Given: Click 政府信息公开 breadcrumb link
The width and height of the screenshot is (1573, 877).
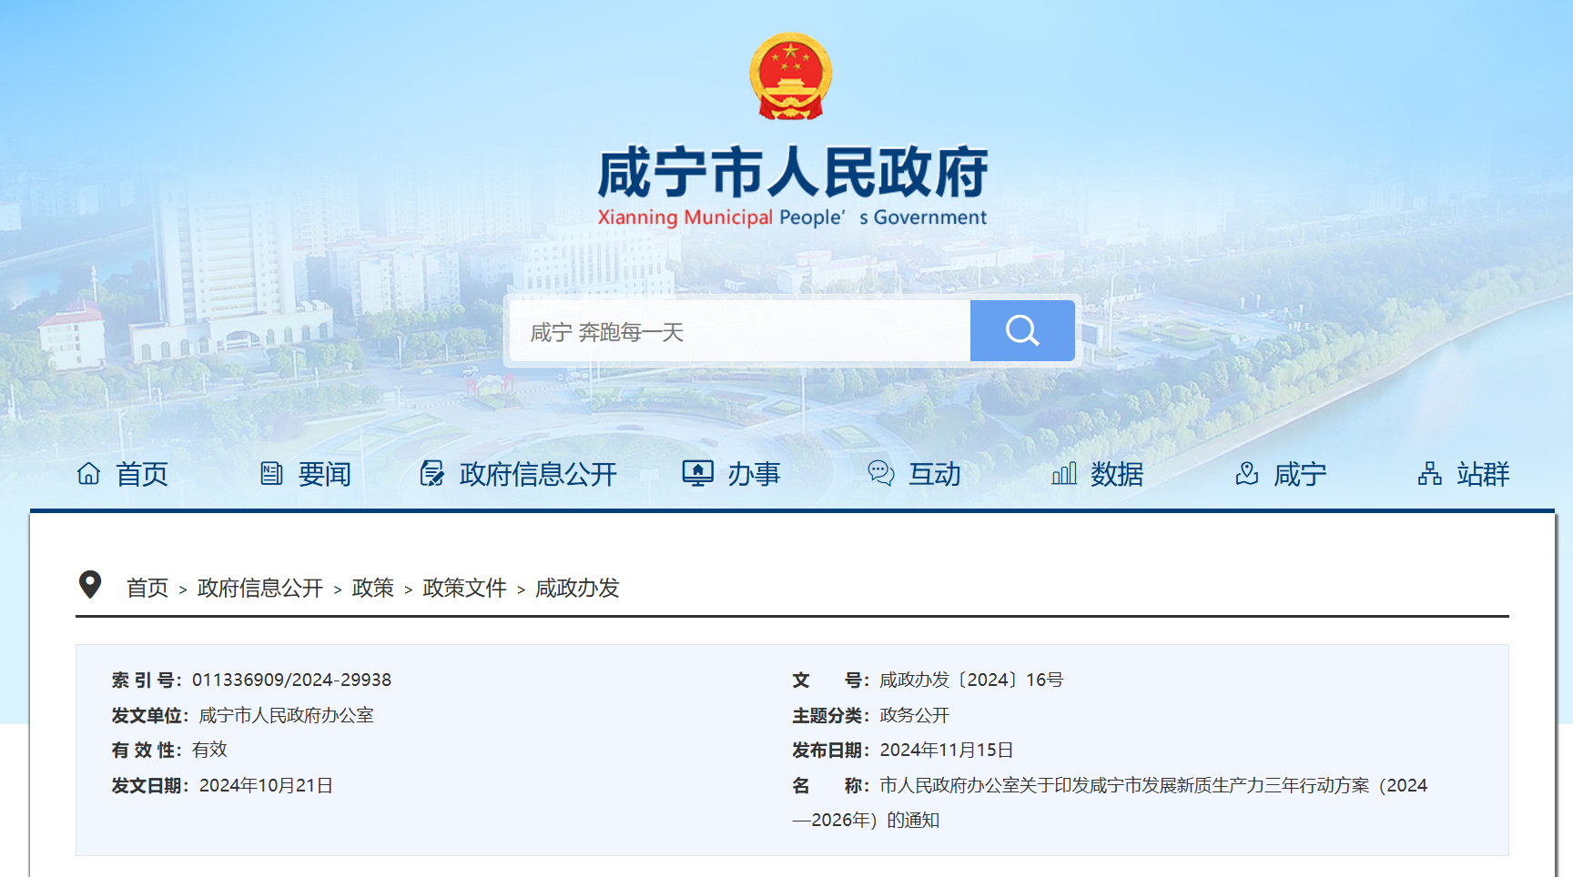Looking at the screenshot, I should 260,589.
